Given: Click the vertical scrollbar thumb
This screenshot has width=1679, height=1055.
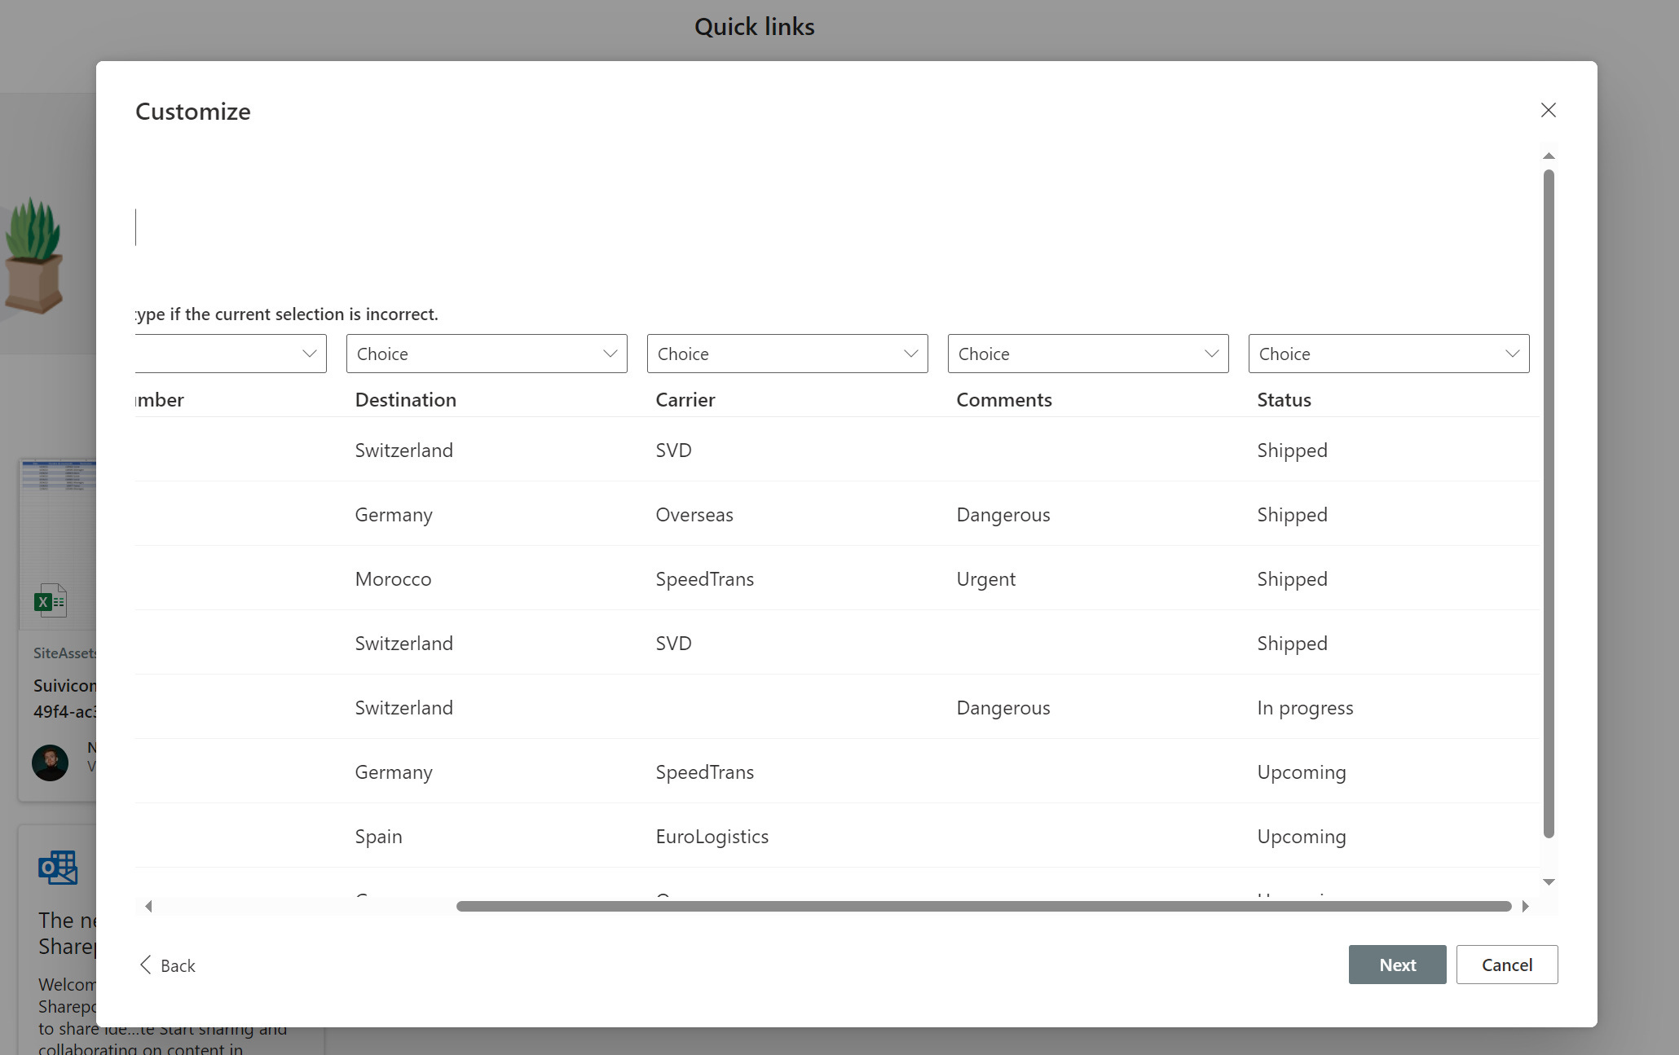Looking at the screenshot, I should tap(1549, 503).
